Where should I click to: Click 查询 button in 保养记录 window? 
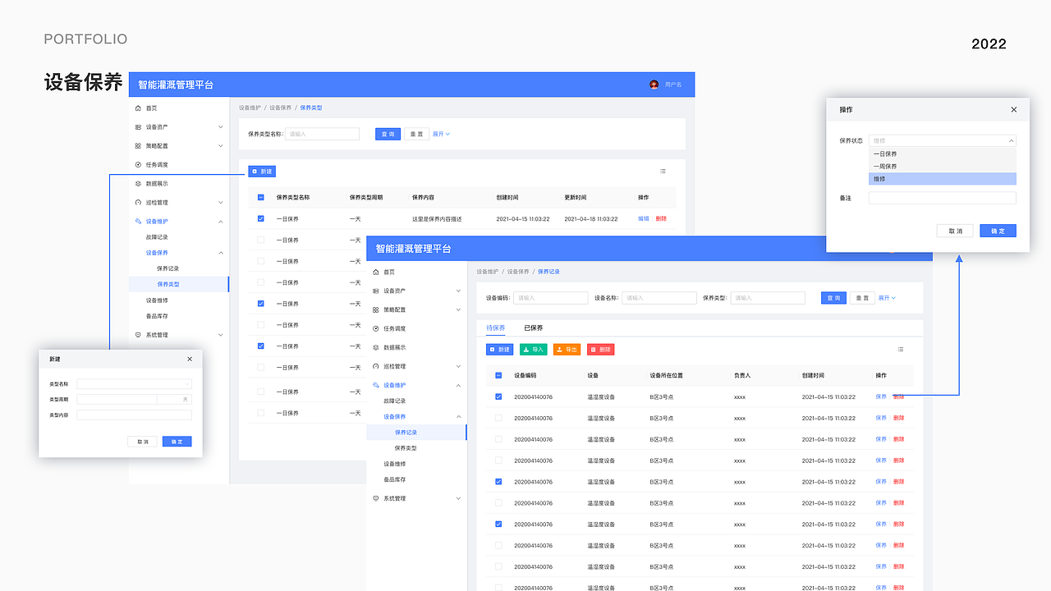point(833,298)
